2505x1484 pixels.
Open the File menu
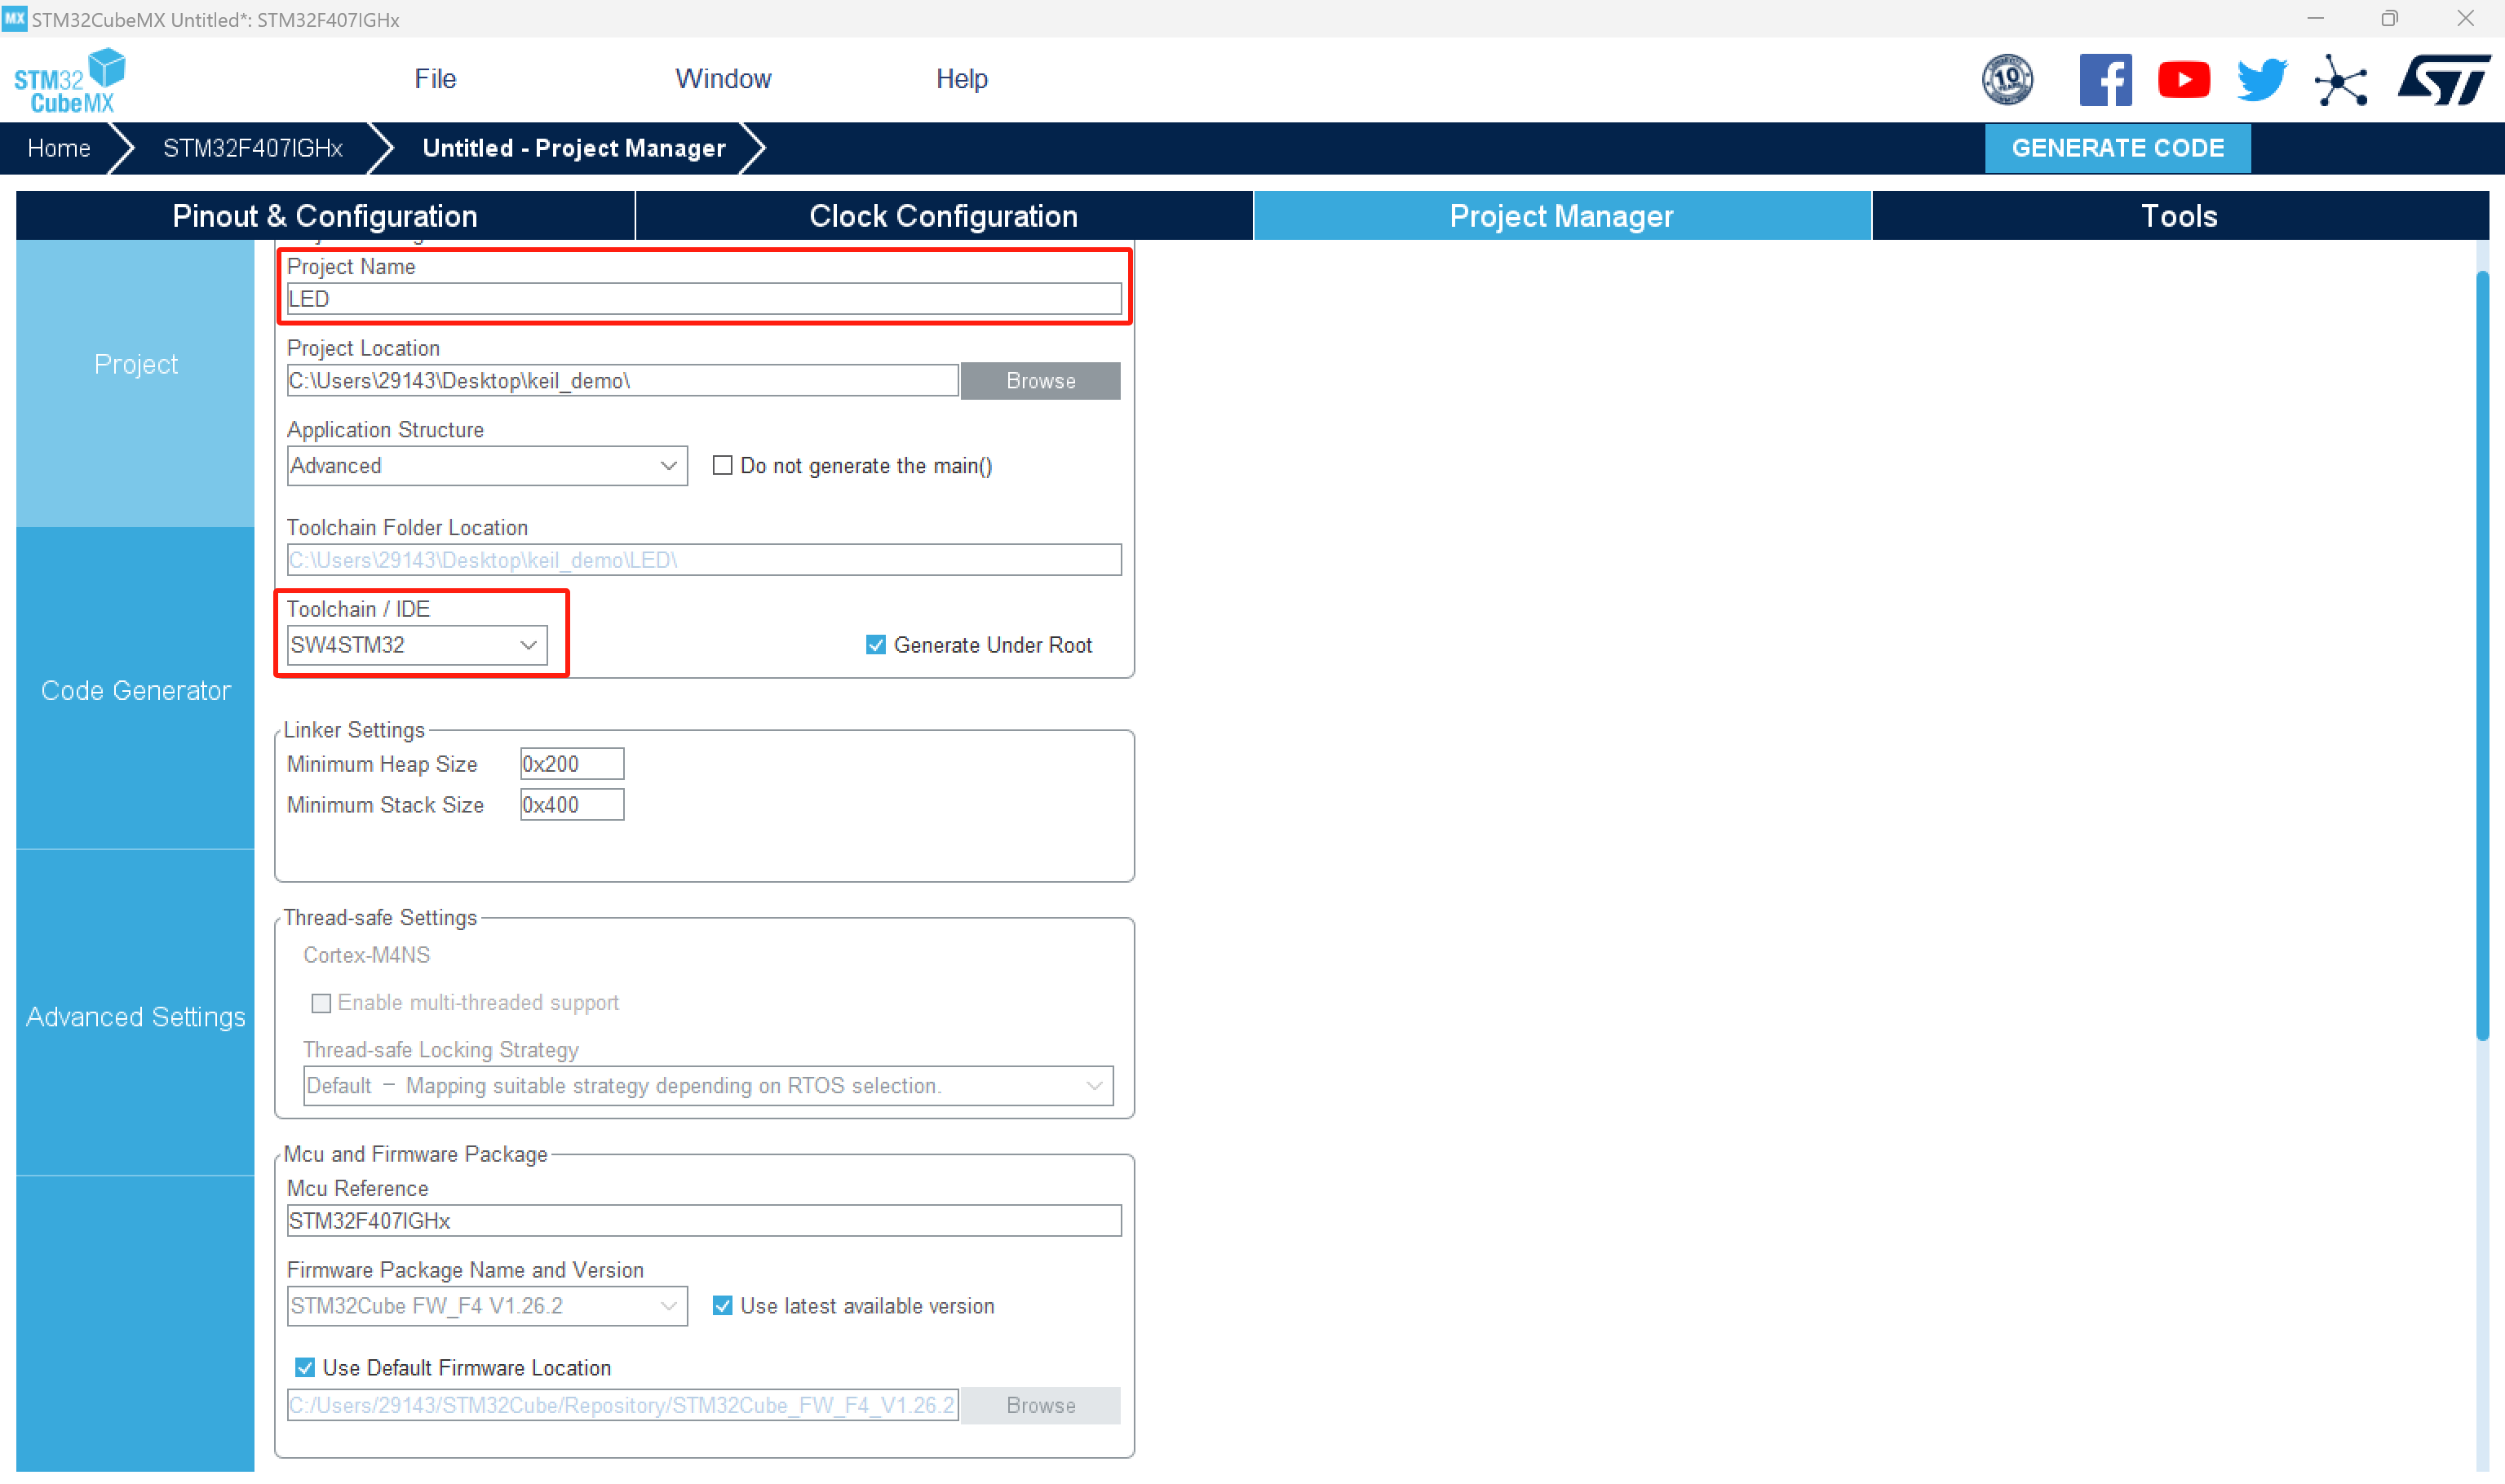click(x=435, y=79)
